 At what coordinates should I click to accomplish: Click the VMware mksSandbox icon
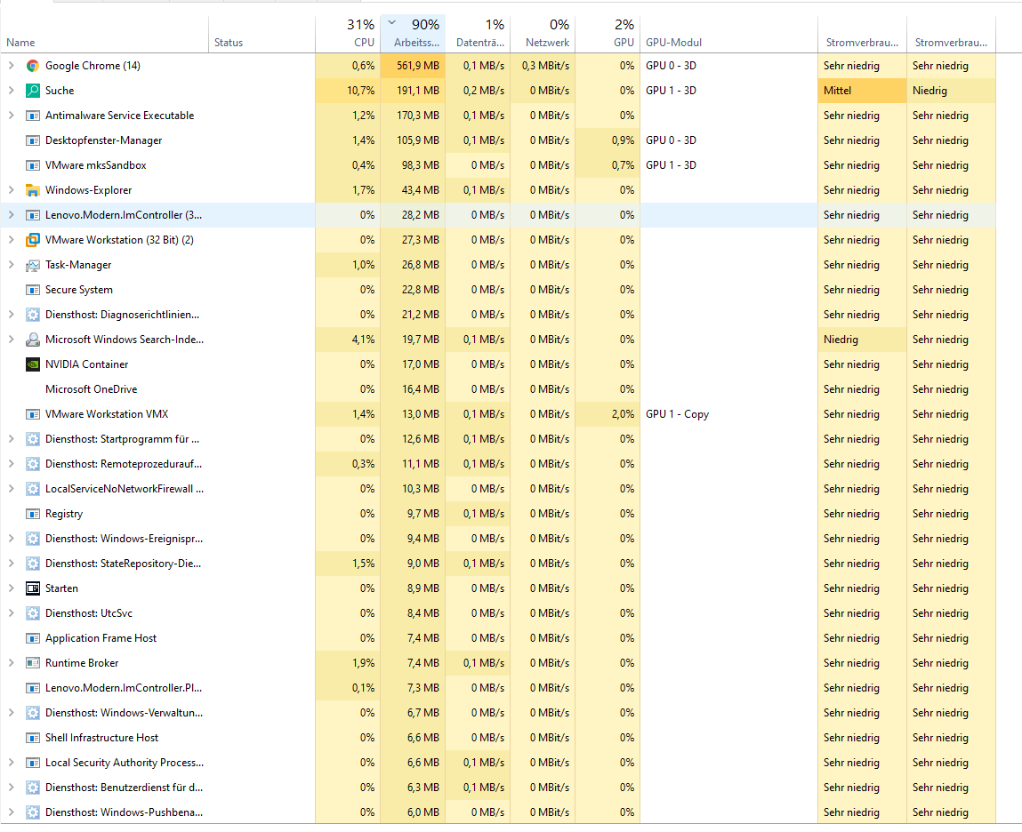tap(33, 165)
